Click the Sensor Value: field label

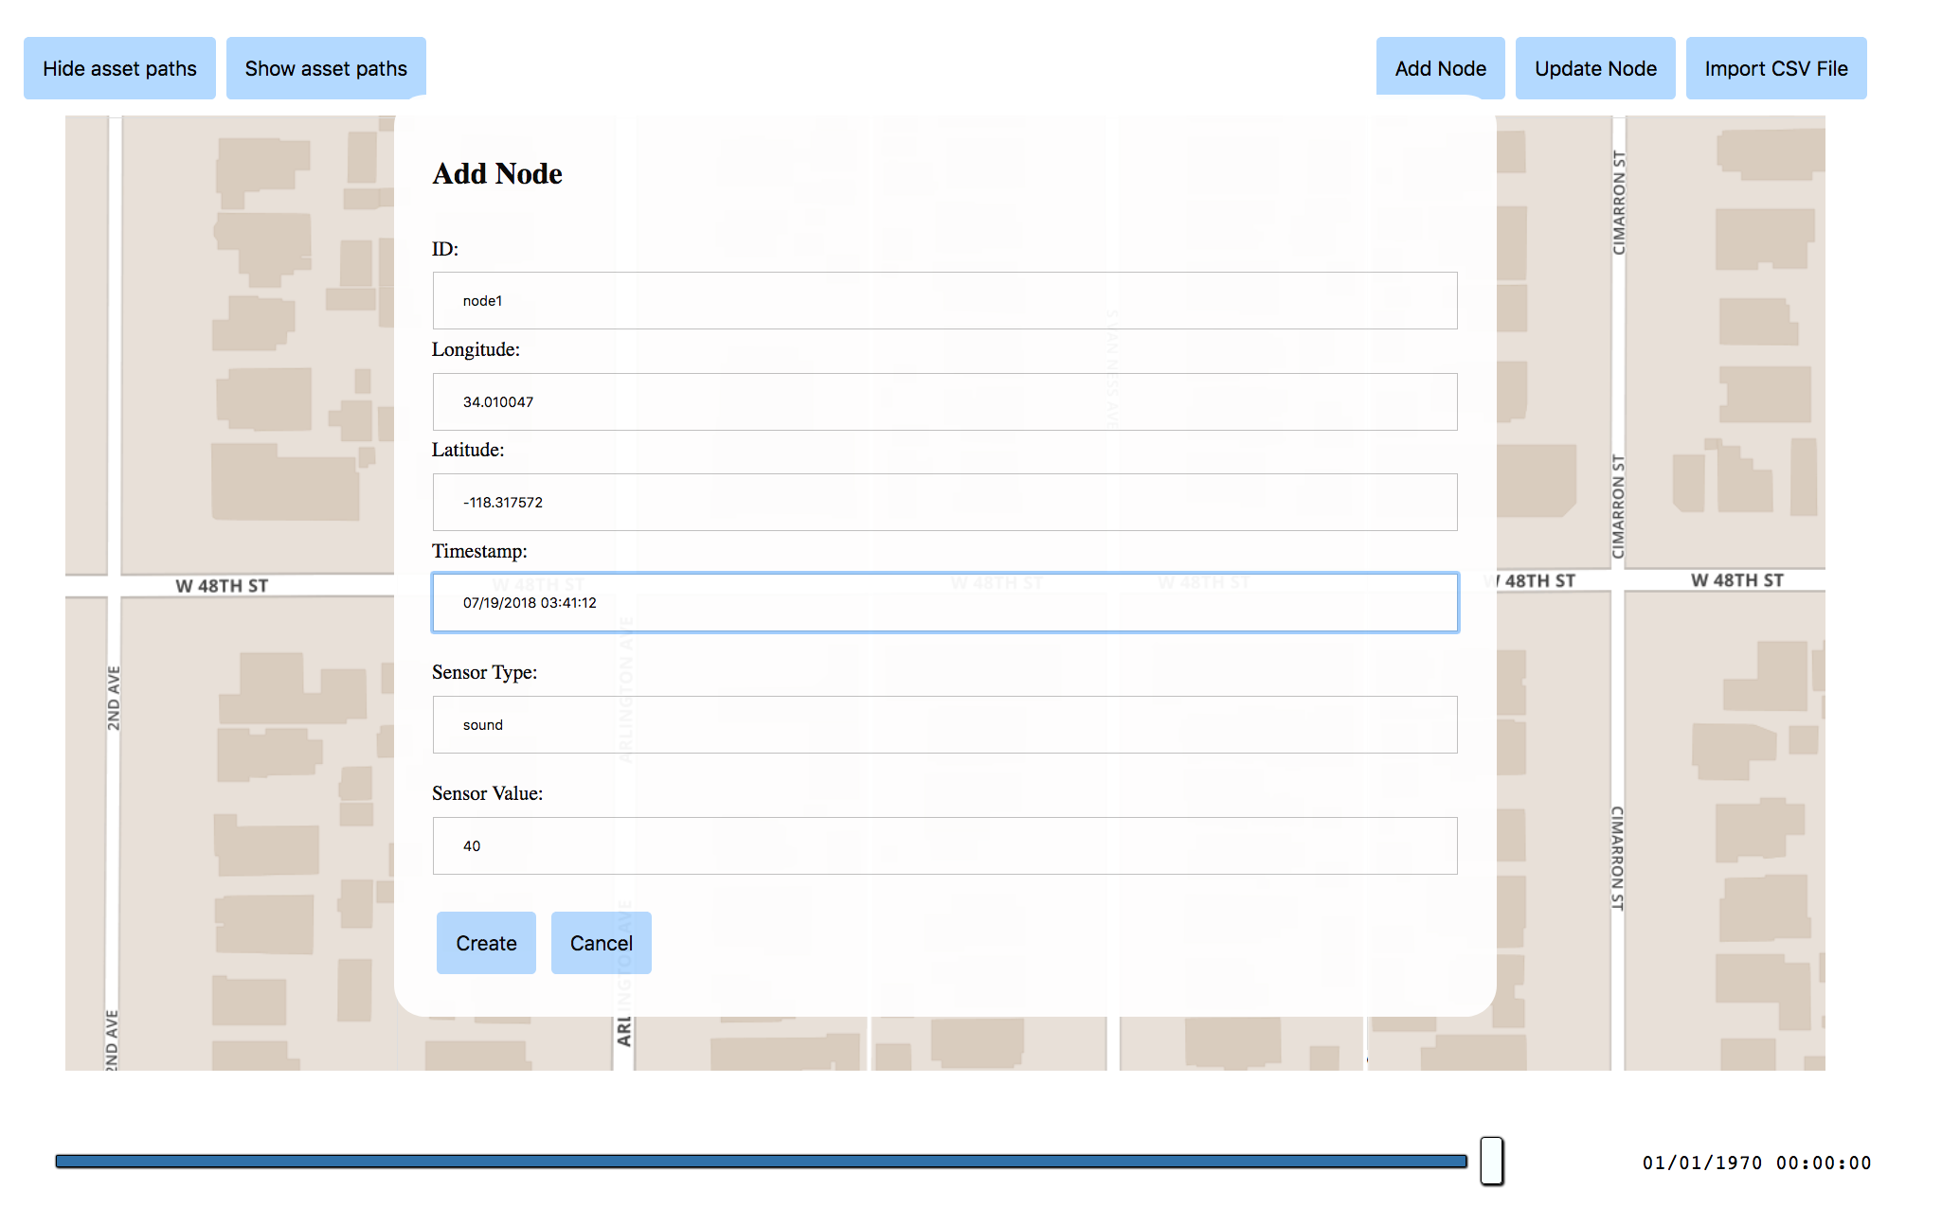tap(487, 793)
